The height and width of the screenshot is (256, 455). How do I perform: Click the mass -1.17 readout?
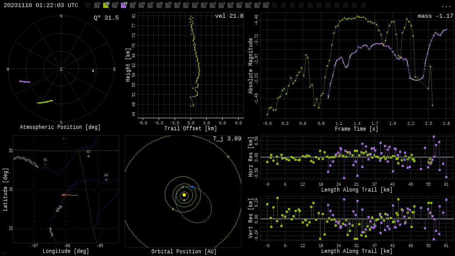coord(435,16)
